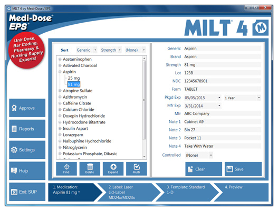Click the Note 4 field Take With Water
Viewport: 278px width, 211px height.
click(x=222, y=146)
